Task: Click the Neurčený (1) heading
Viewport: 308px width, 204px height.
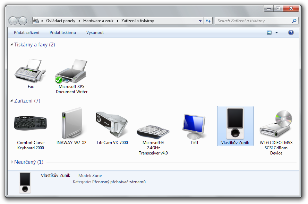Action: [29, 162]
